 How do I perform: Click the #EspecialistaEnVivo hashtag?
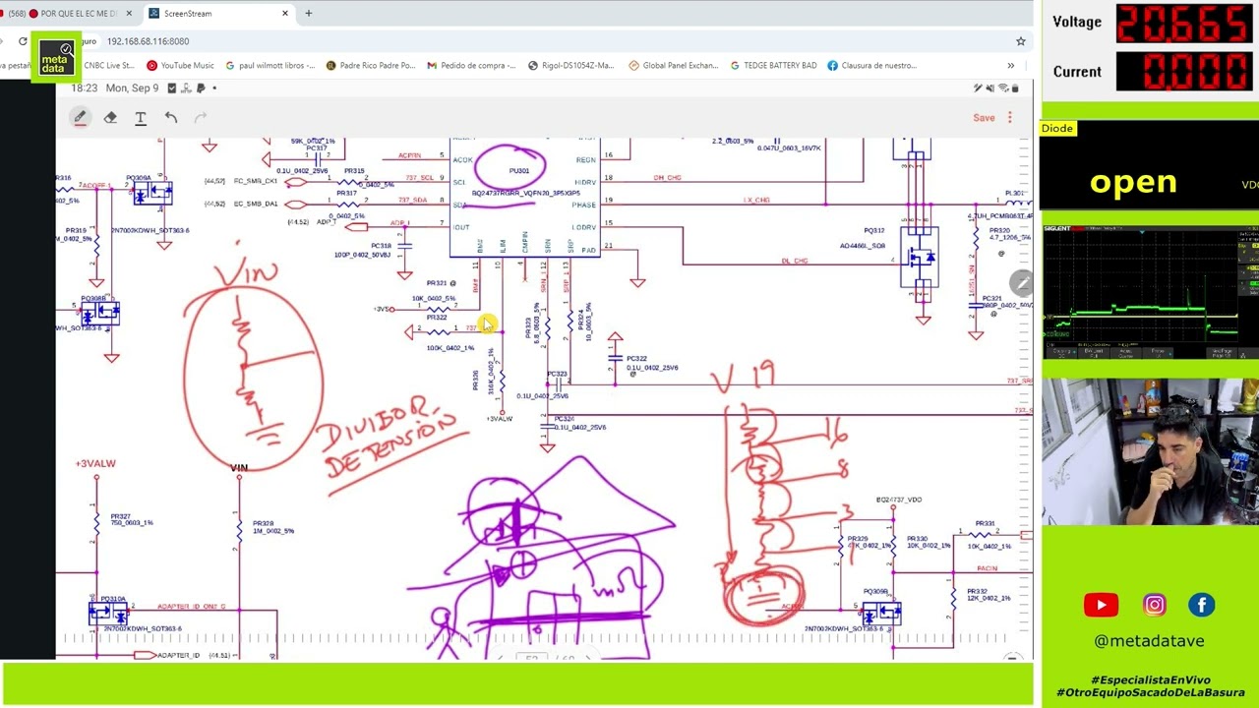(x=1150, y=679)
